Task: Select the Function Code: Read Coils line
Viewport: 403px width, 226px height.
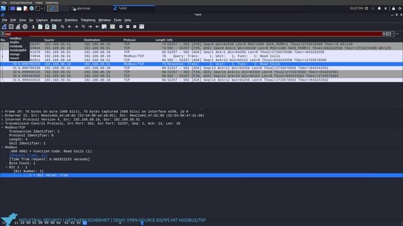Action: click(x=50, y=151)
